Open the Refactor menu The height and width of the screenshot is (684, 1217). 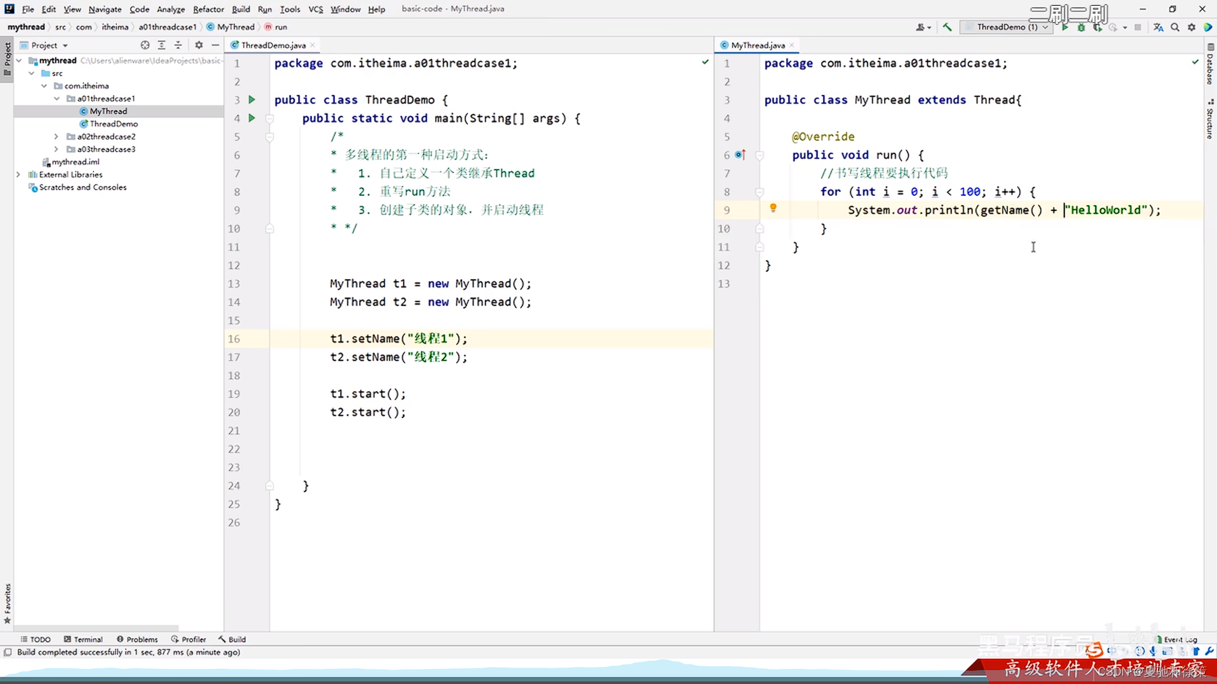tap(209, 9)
